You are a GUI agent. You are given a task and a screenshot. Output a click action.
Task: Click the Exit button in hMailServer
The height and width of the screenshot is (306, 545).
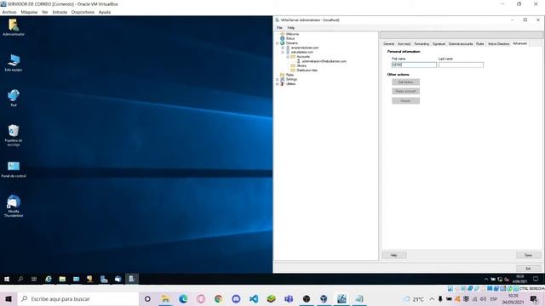coord(528,269)
